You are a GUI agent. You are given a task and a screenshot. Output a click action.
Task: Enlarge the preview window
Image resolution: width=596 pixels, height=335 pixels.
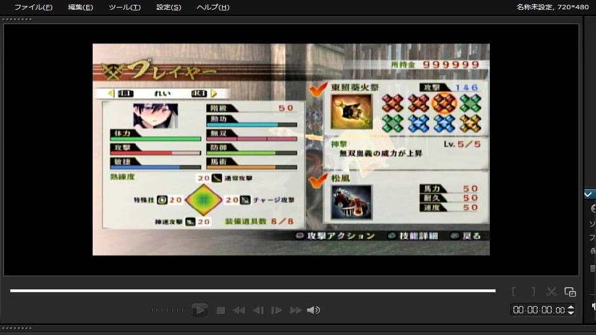(x=570, y=292)
